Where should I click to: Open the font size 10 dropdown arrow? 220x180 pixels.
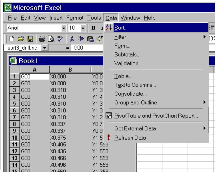(83, 28)
